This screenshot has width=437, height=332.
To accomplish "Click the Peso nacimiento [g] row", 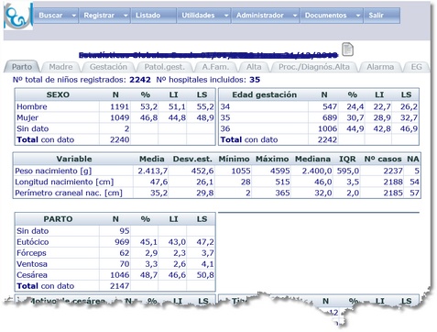I will pos(217,171).
